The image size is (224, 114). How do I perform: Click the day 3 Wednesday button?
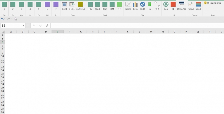point(22,6)
